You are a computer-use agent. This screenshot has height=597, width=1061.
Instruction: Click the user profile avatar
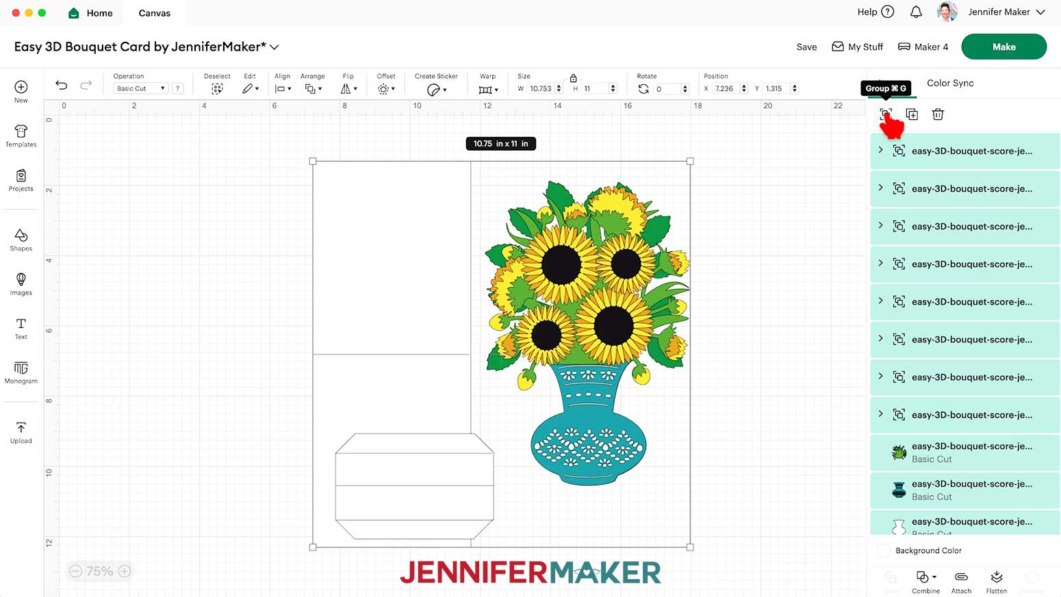(x=947, y=12)
